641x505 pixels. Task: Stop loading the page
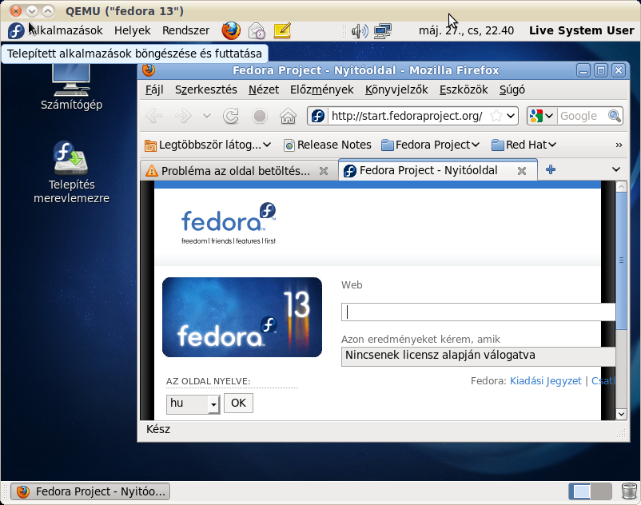[x=260, y=116]
